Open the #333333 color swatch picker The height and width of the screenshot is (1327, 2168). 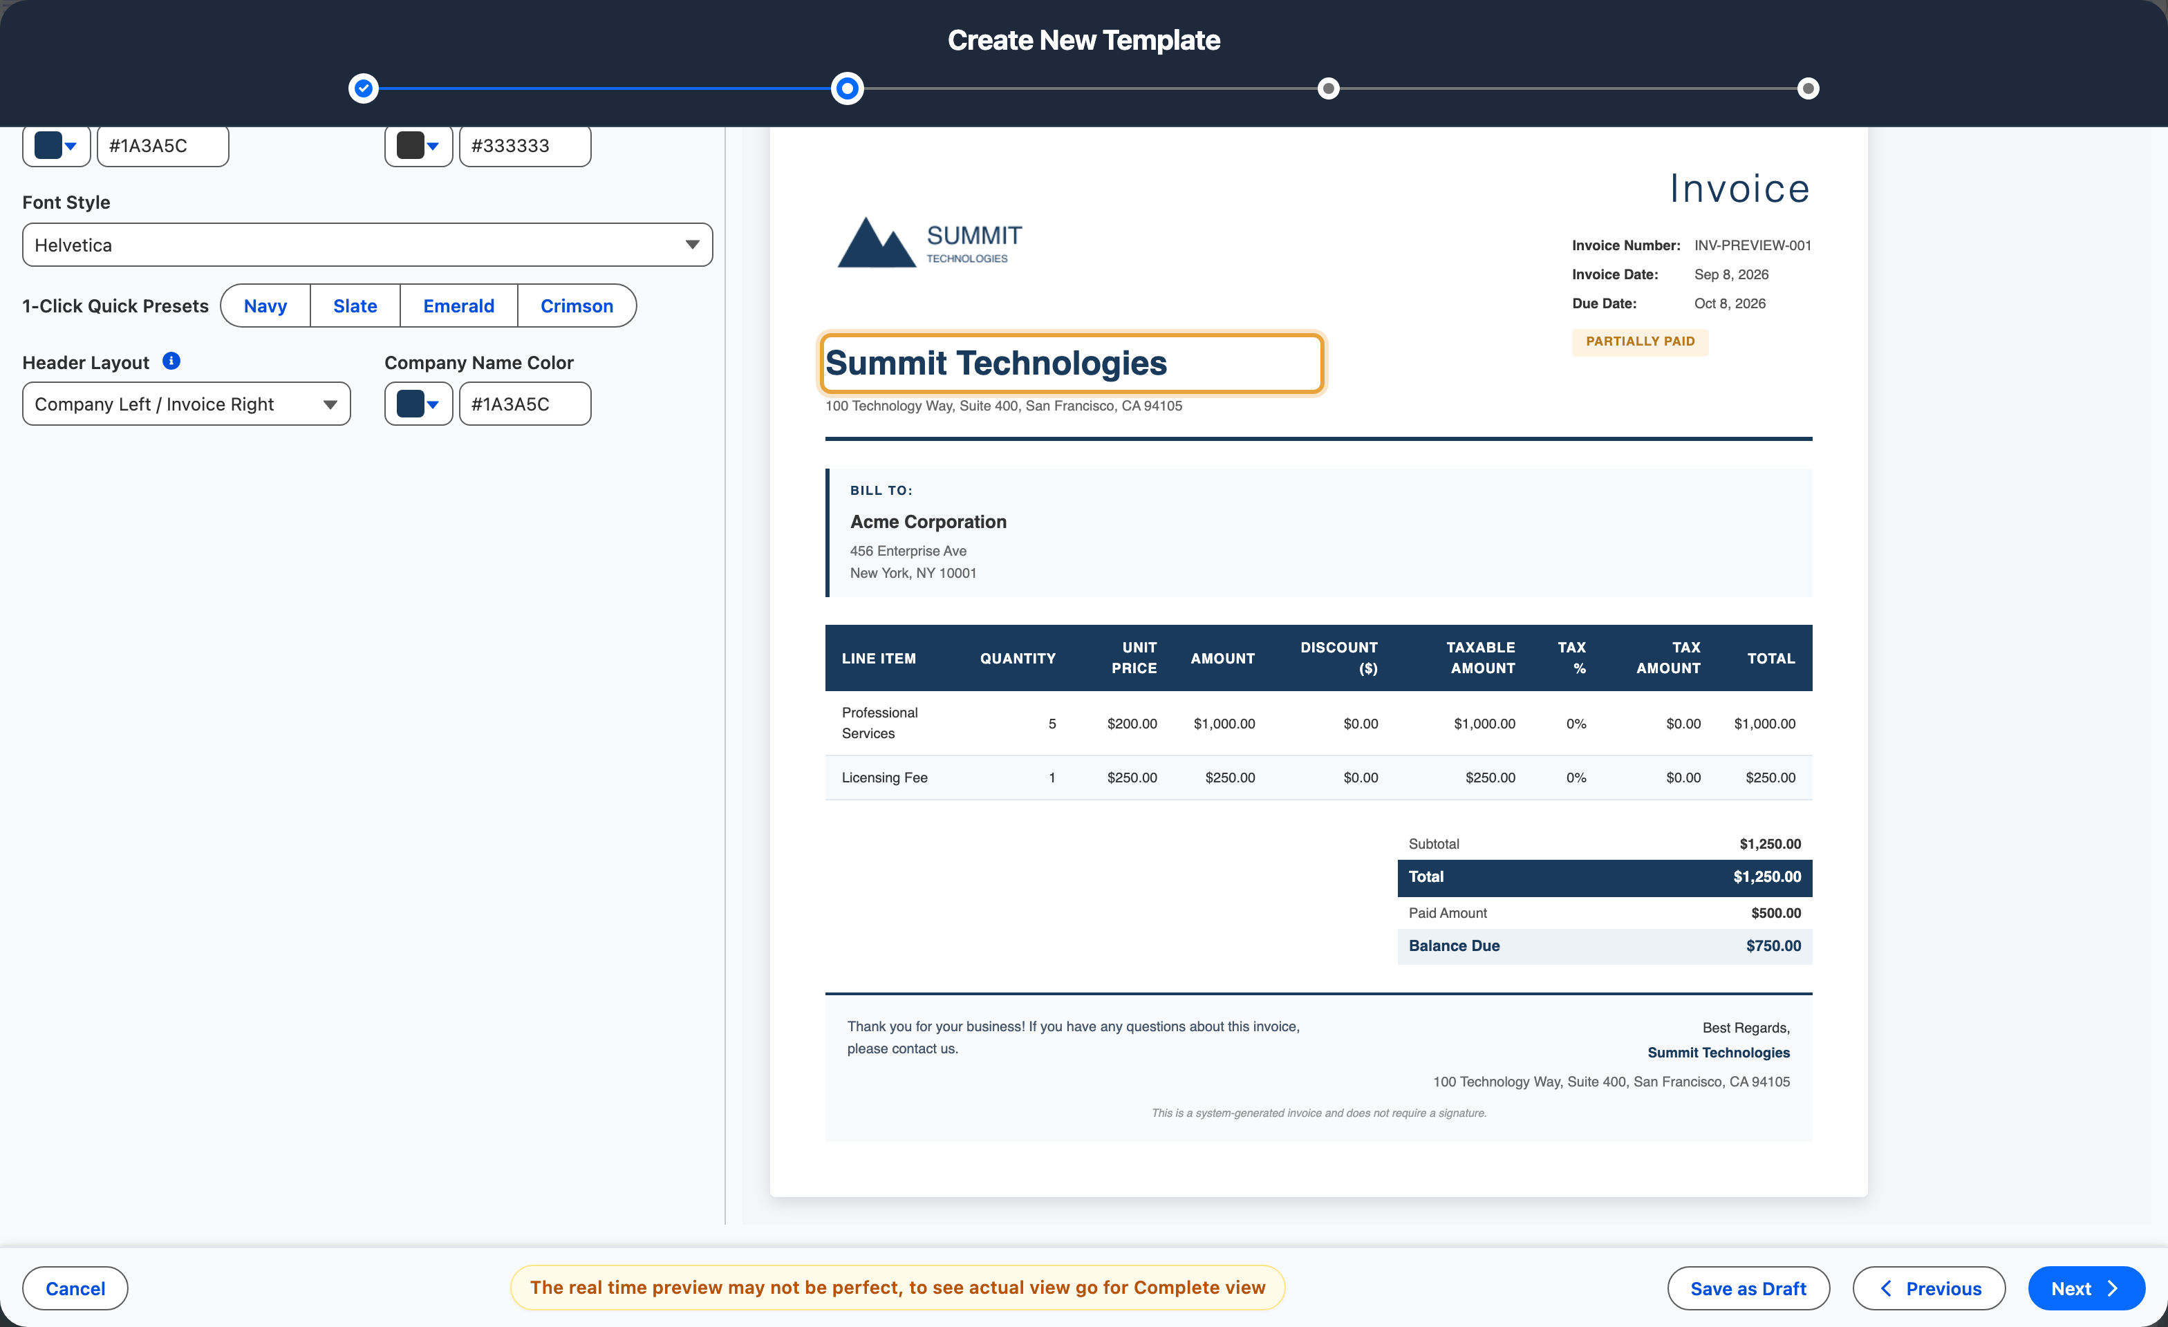[419, 145]
